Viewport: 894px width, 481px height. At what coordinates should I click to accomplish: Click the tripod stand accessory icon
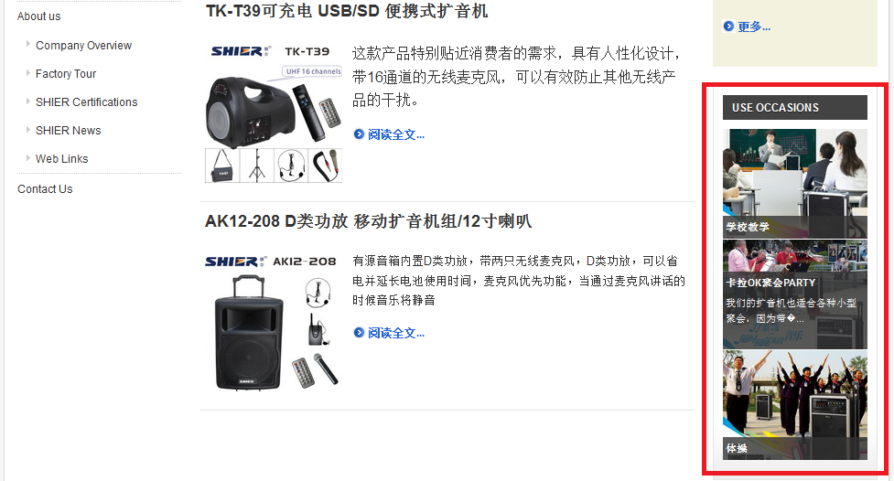click(x=256, y=166)
